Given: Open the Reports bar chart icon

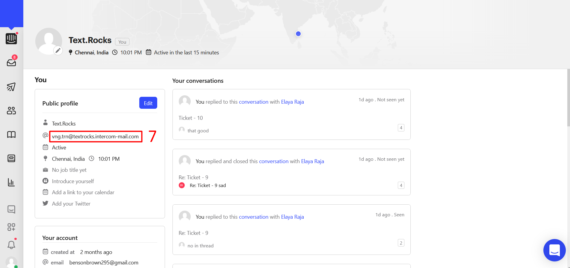Looking at the screenshot, I should coord(11,182).
